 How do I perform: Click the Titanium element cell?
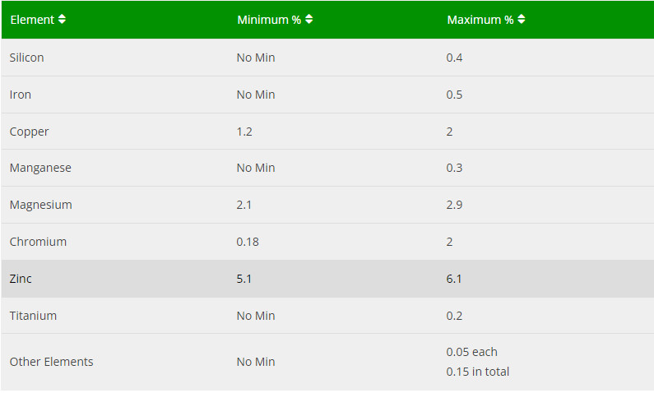click(33, 316)
